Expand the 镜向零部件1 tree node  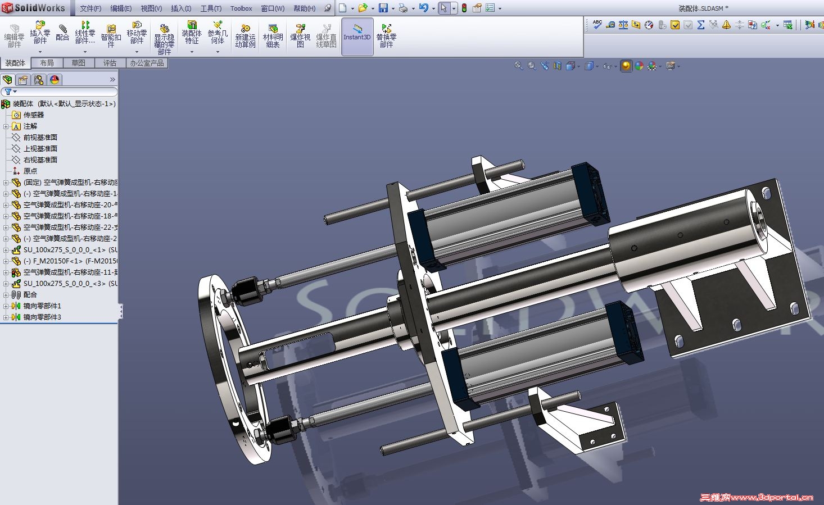point(6,306)
